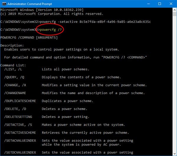Click the scrollbar up arrow
The image size is (177, 156).
tap(175, 10)
